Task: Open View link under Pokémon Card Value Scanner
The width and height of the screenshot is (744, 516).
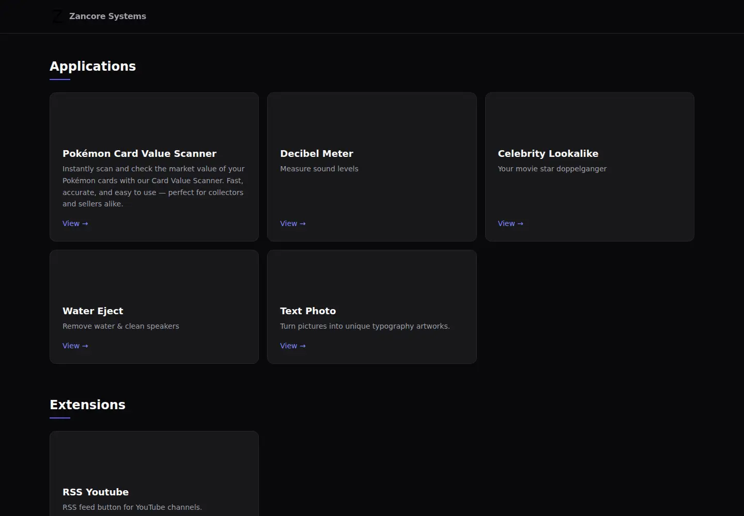Action: pos(75,223)
